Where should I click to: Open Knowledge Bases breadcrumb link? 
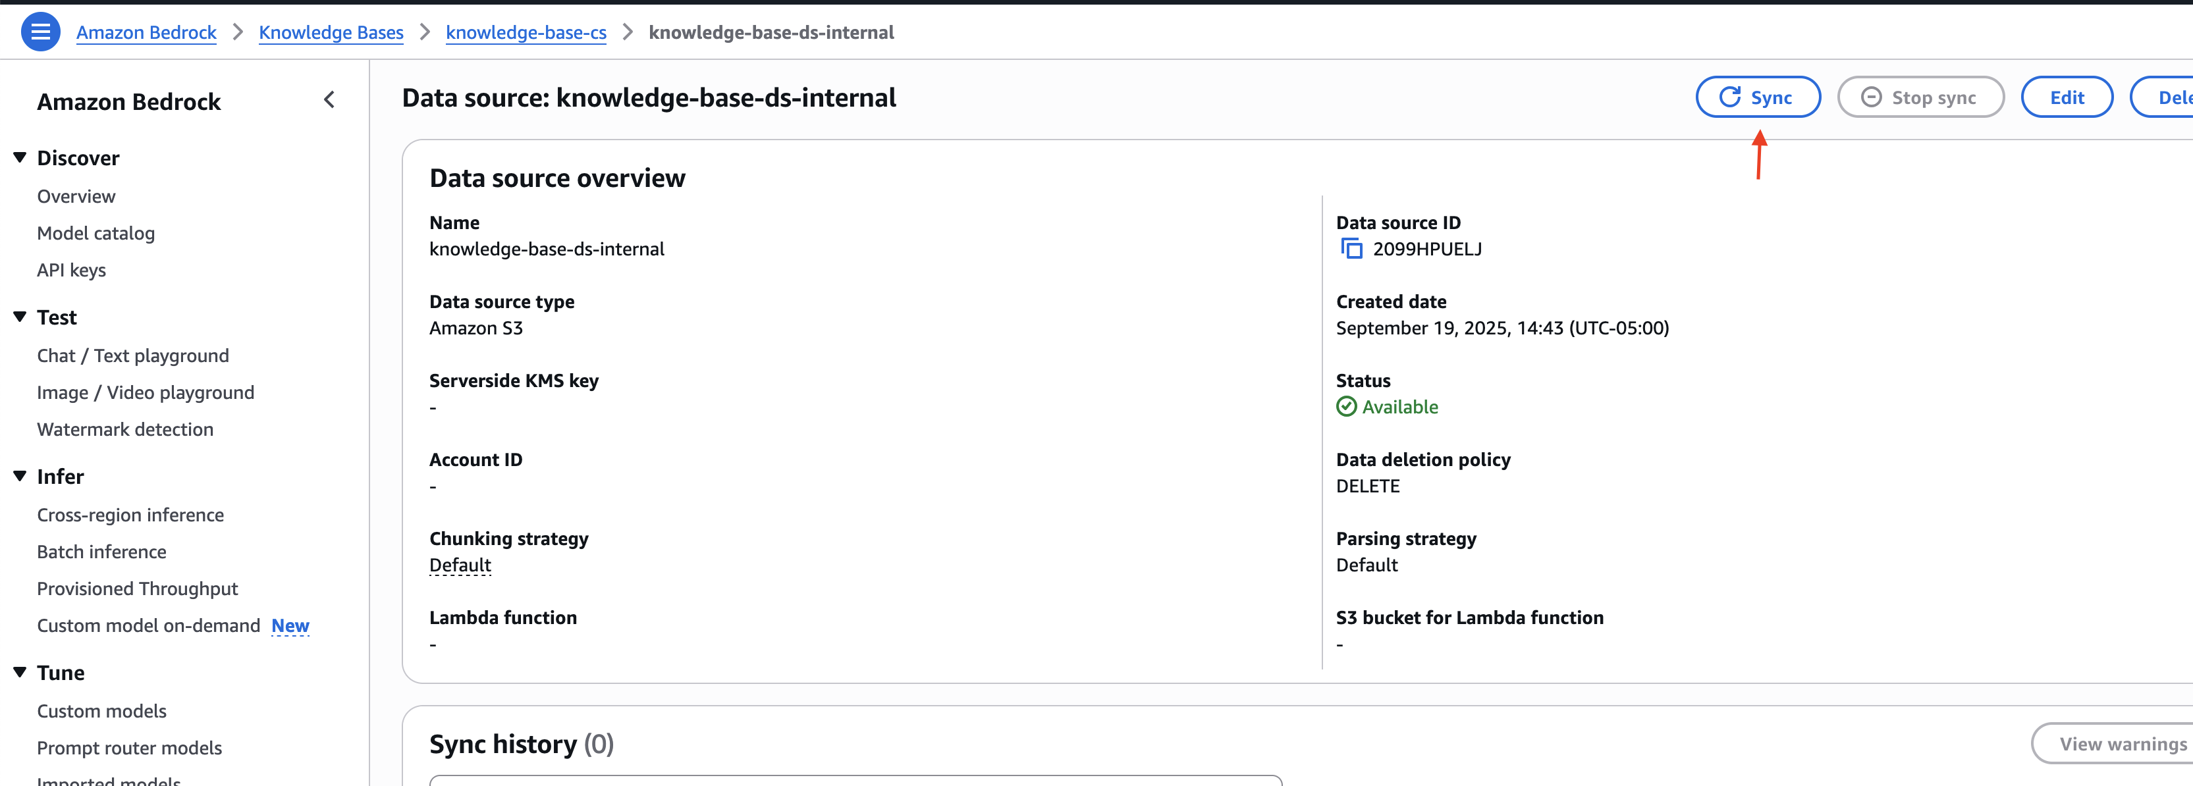331,32
